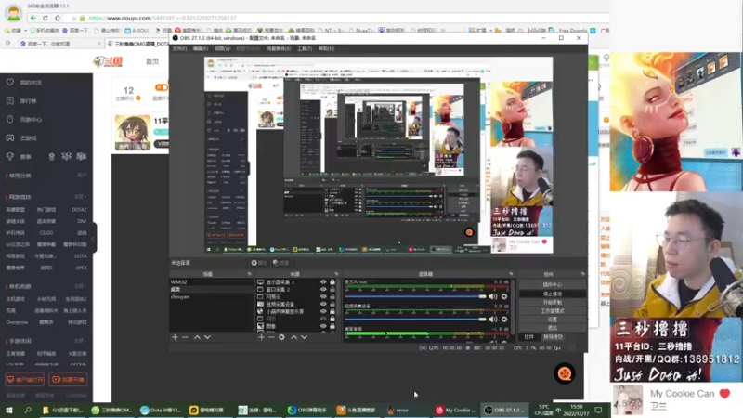The image size is (743, 418).
Task: Move source down with the arrow icon
Action: [x=305, y=337]
